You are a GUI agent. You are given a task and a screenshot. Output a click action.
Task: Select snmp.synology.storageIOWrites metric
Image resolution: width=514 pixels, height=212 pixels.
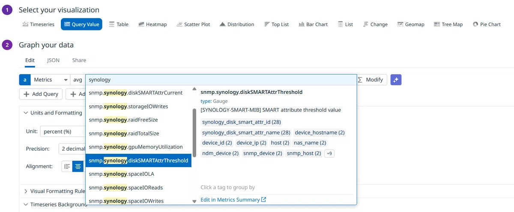(x=138, y=106)
